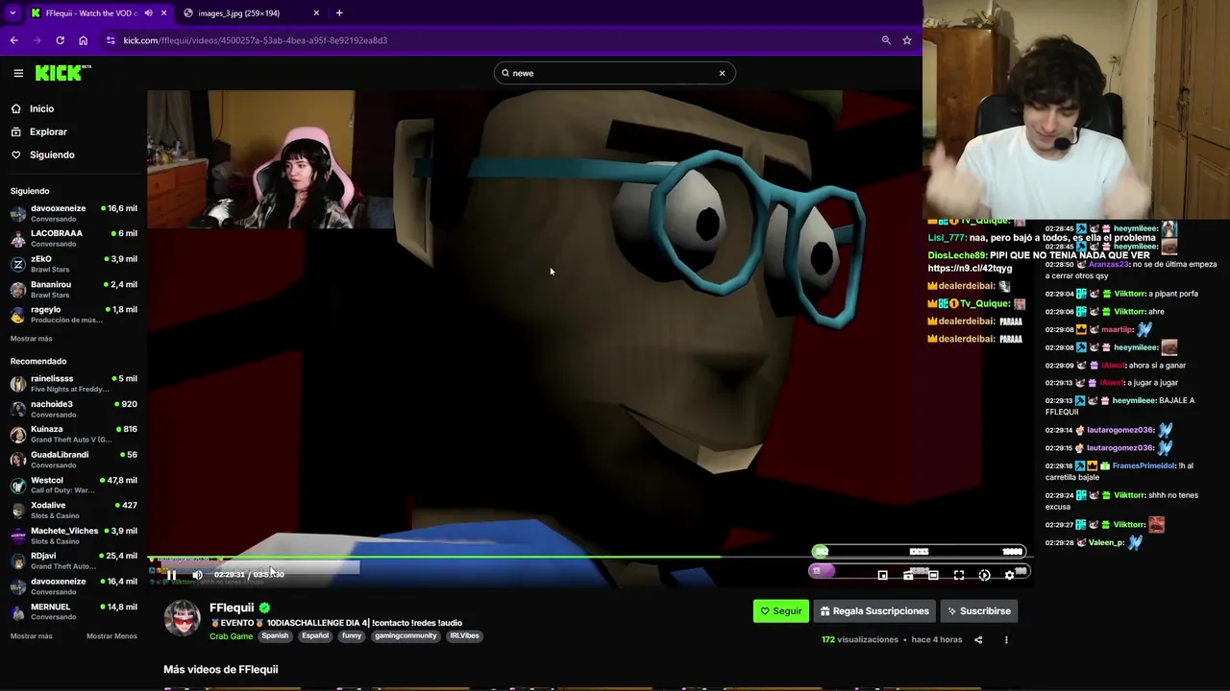
Task: Expand followed channels with Mostrar más
Action: pos(32,339)
